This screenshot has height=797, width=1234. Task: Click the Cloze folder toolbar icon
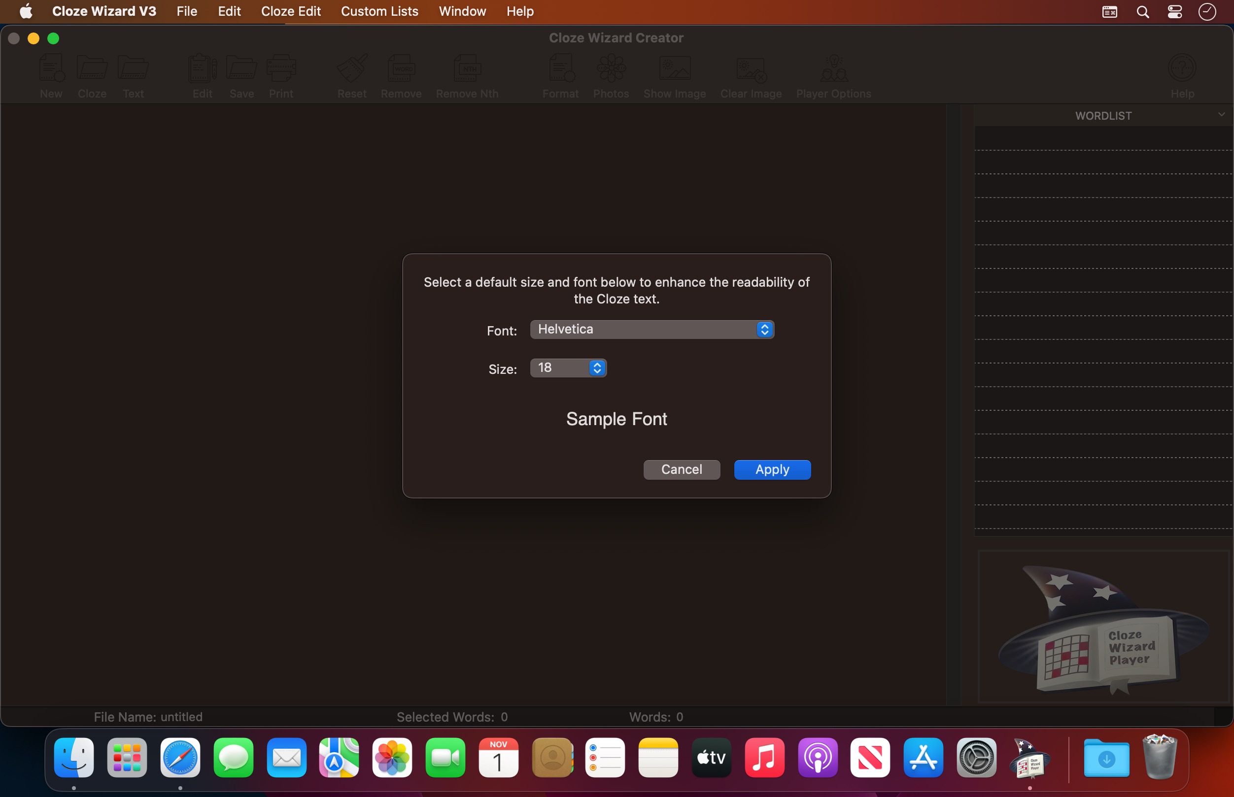92,69
